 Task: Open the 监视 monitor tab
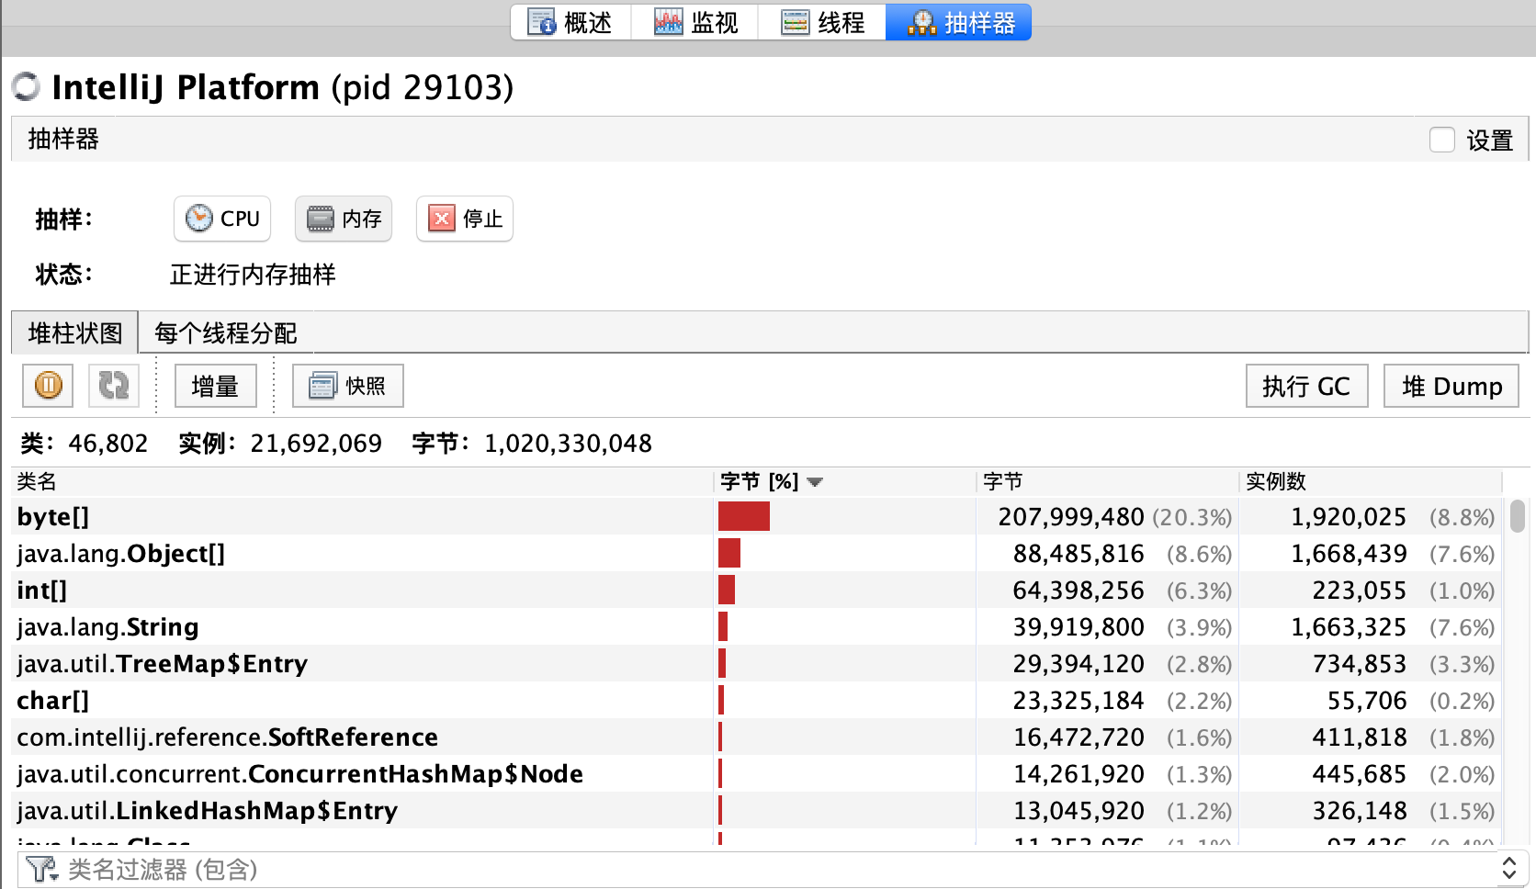695,22
